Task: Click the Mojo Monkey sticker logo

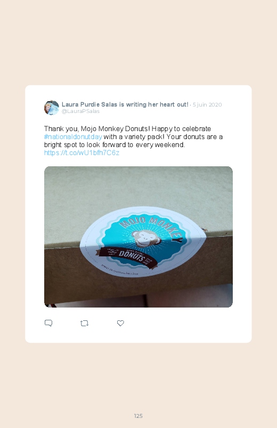Action: click(143, 242)
